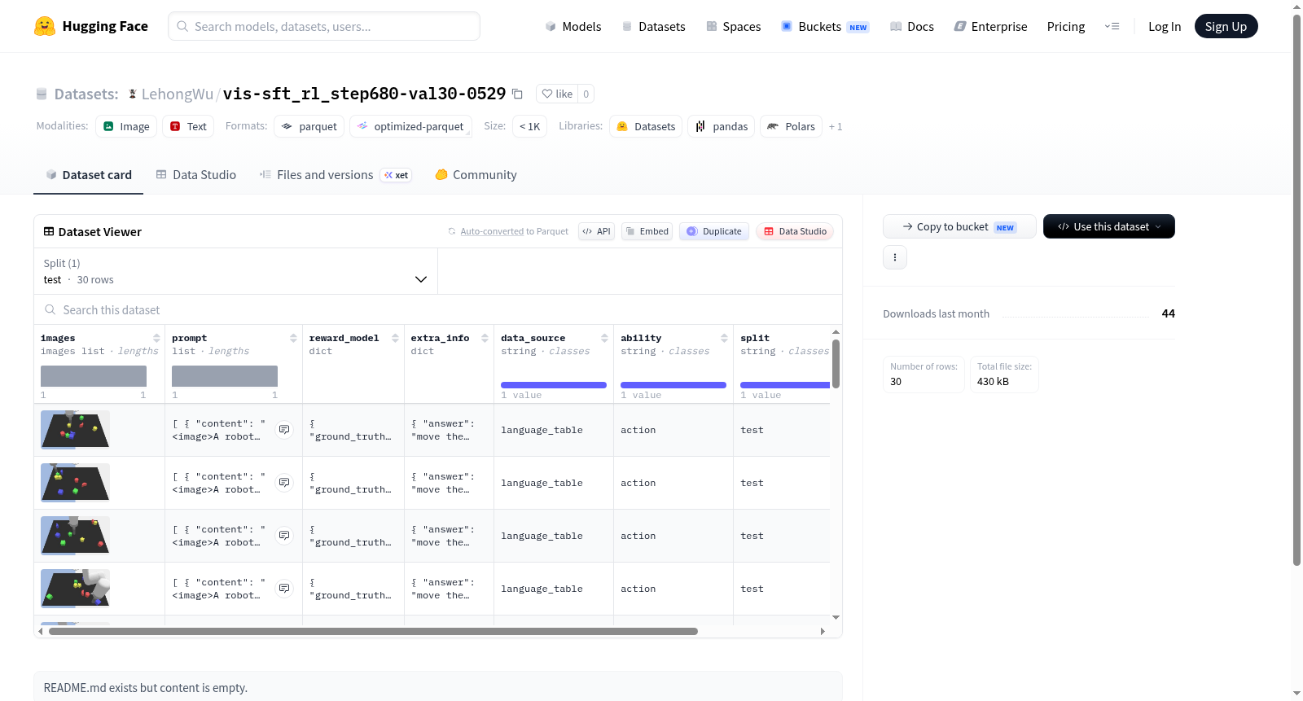Open the three-dot more options button
This screenshot has width=1303, height=701.
click(895, 257)
